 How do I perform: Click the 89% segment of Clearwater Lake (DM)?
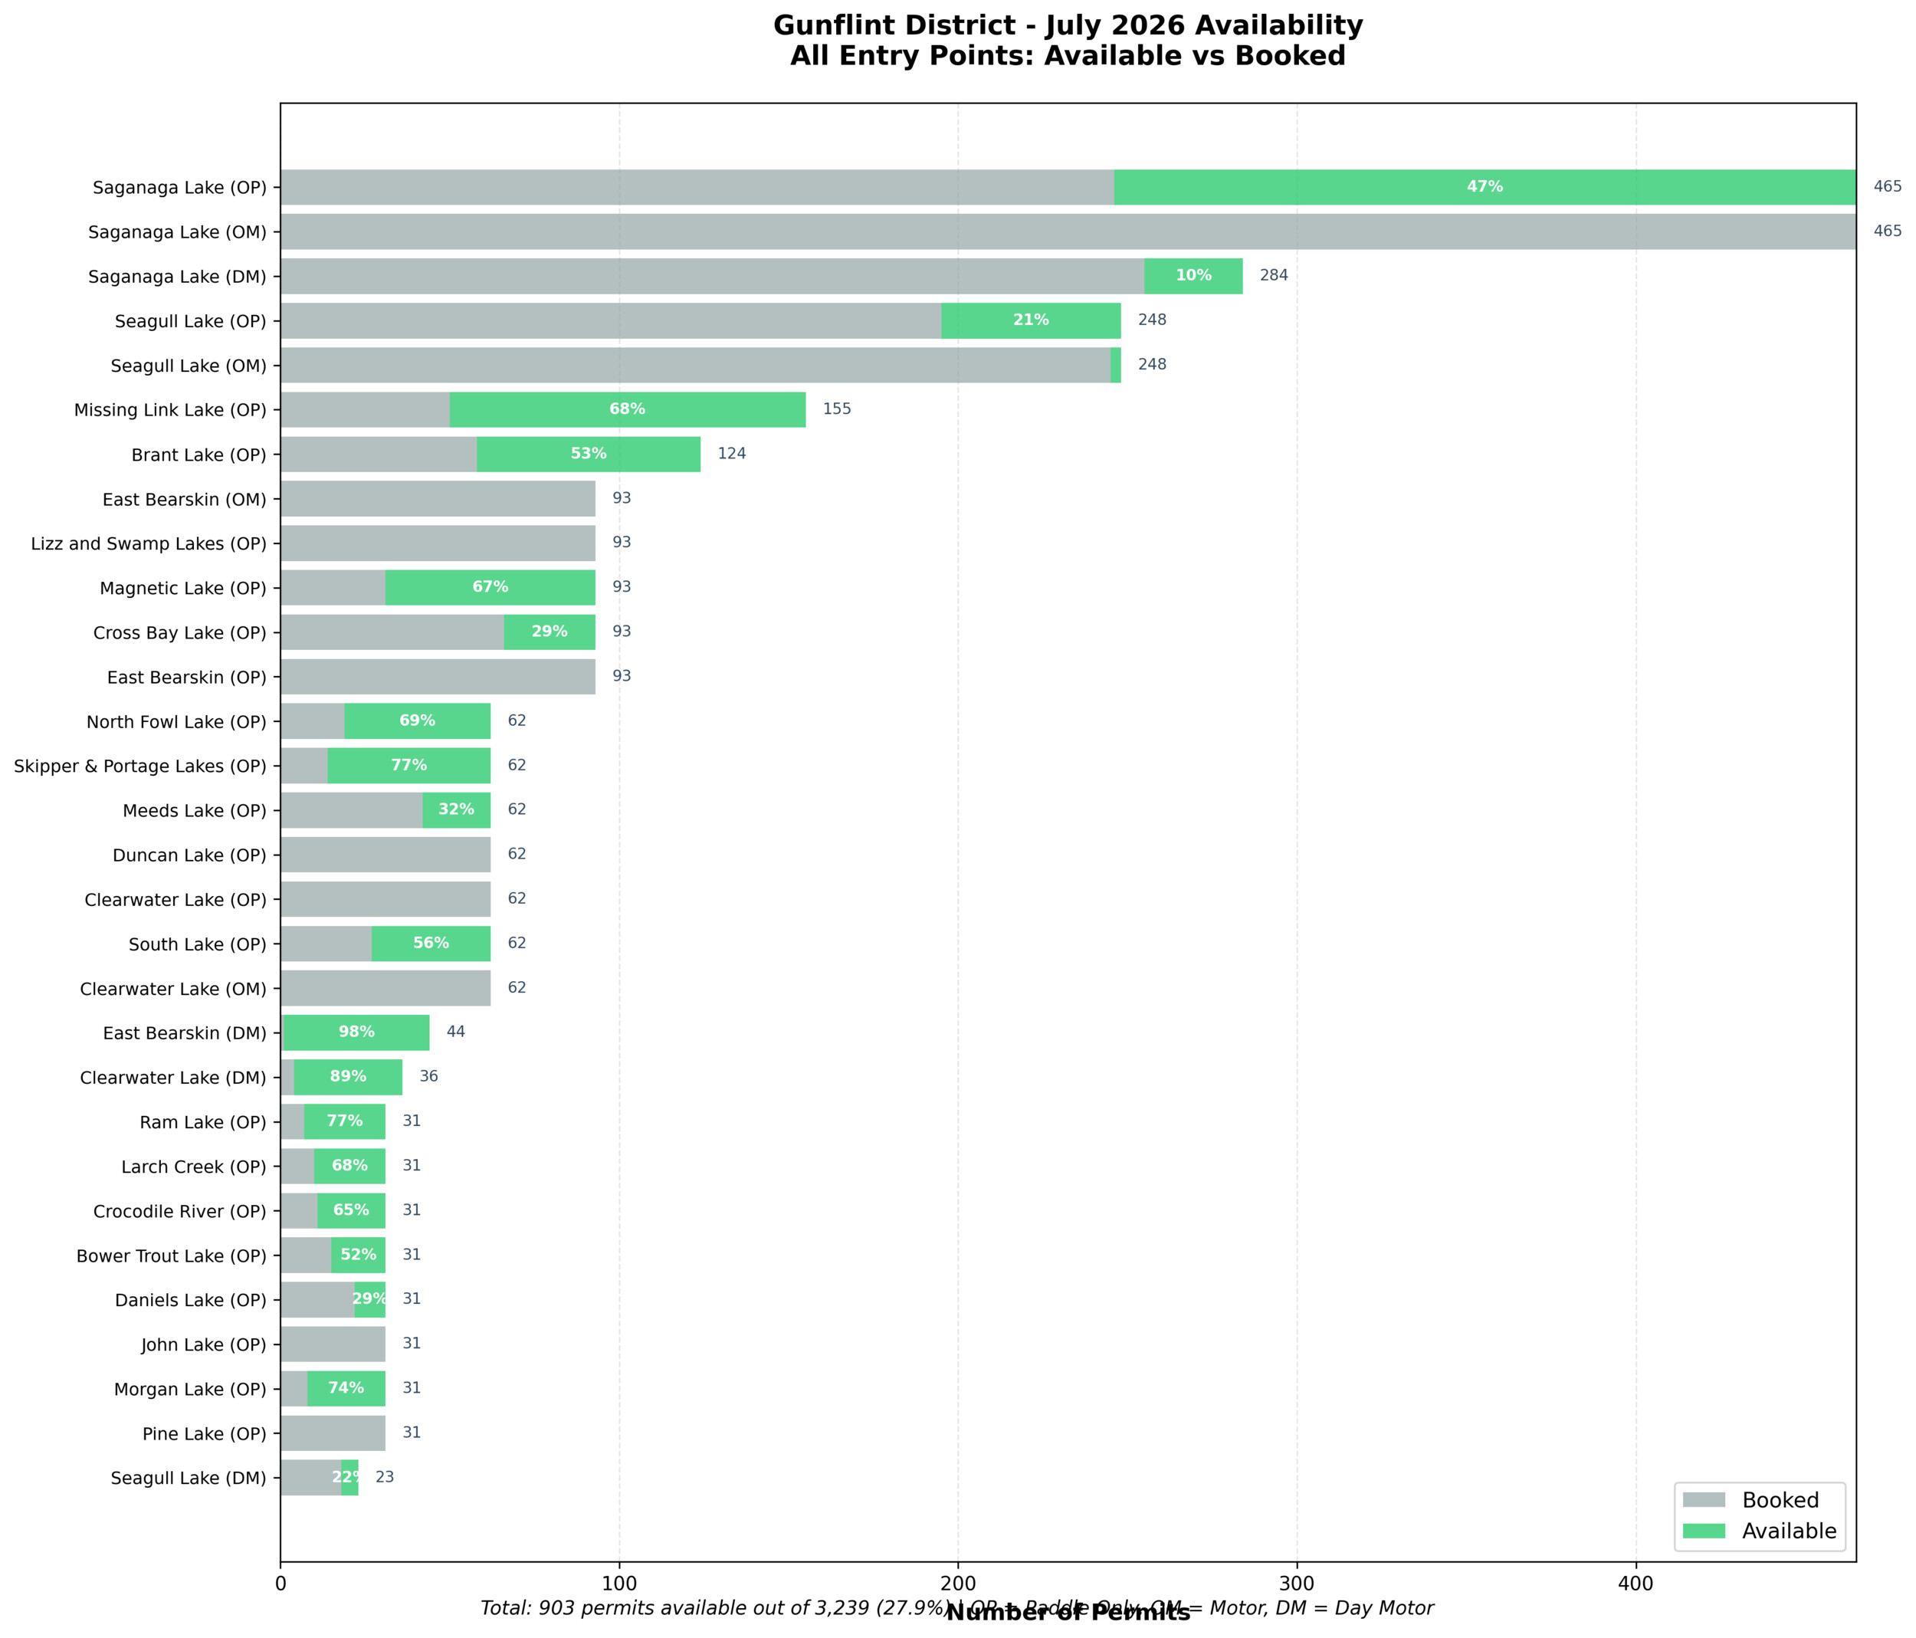click(348, 1077)
